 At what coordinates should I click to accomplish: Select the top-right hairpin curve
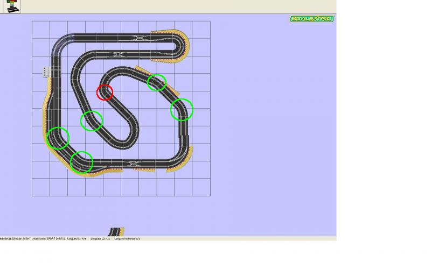pos(181,43)
